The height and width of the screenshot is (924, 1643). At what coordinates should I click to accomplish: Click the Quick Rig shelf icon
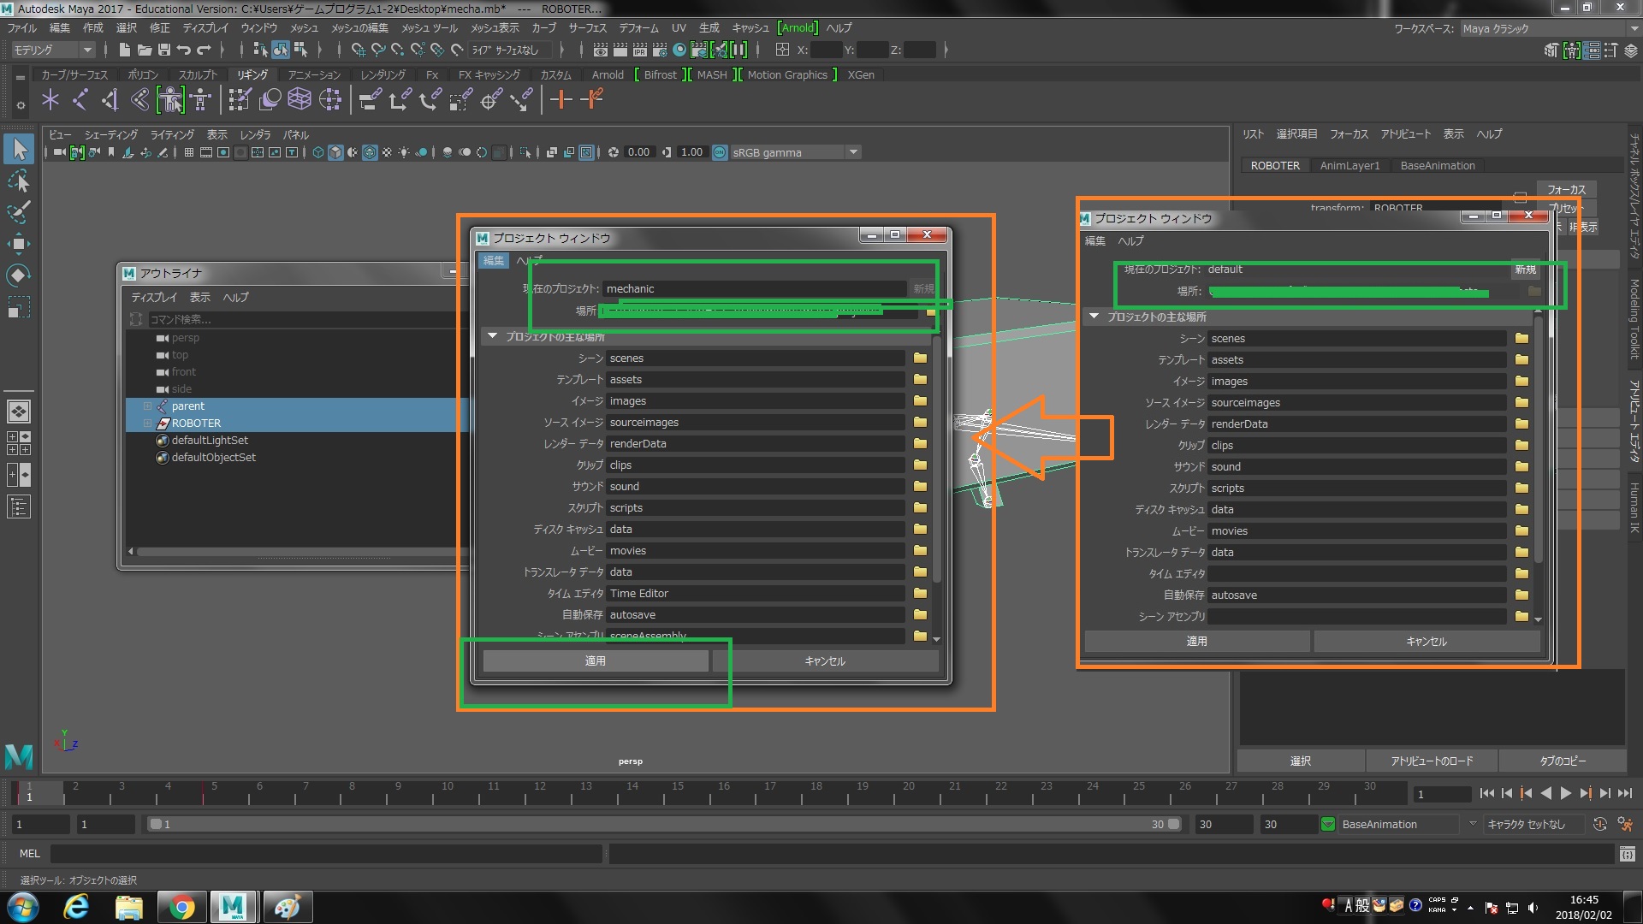click(170, 100)
